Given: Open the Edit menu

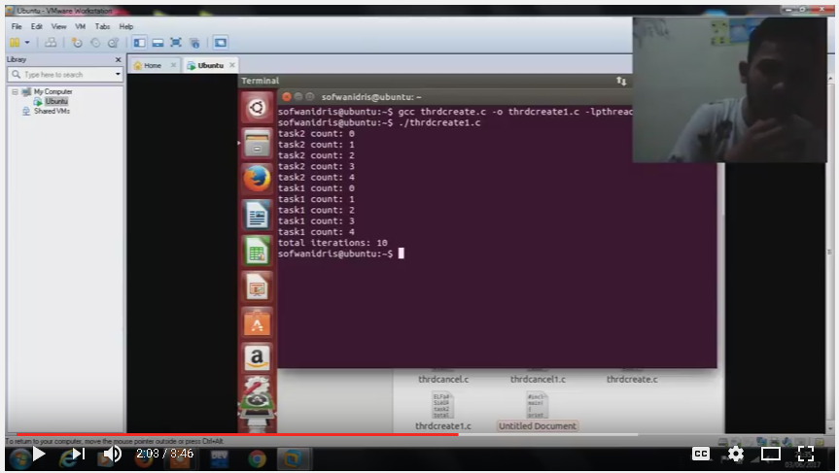Looking at the screenshot, I should (x=36, y=26).
